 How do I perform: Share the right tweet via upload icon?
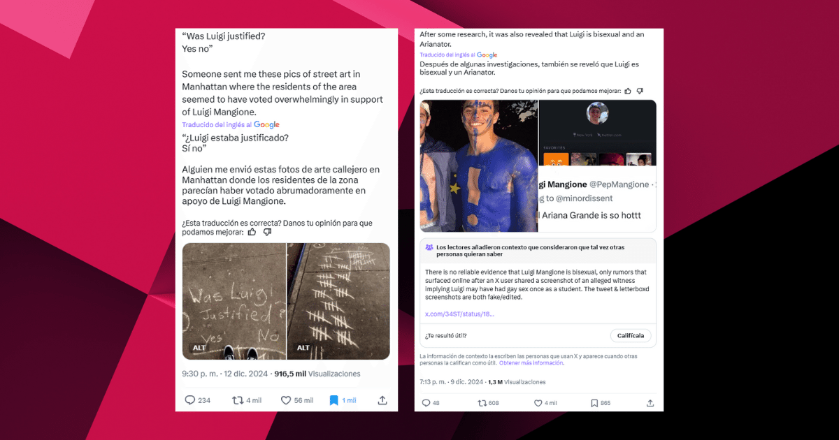tap(650, 403)
